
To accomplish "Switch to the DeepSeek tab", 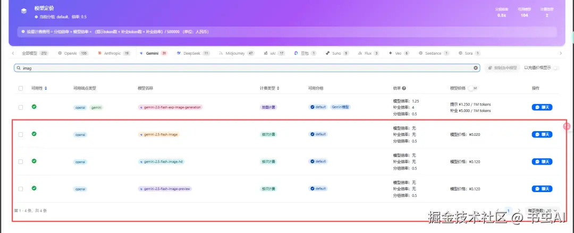I will 193,53.
